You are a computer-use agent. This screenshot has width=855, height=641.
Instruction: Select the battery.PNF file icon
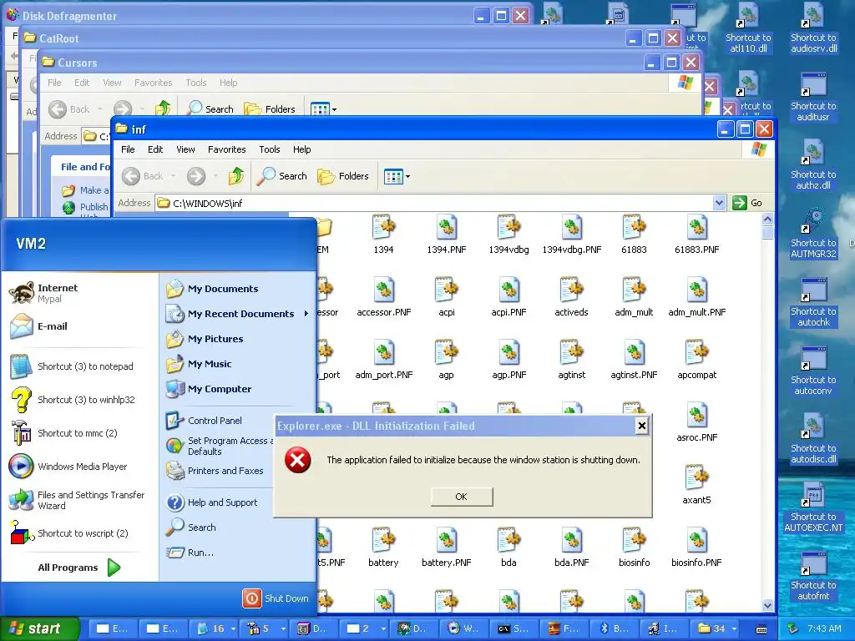tap(446, 541)
